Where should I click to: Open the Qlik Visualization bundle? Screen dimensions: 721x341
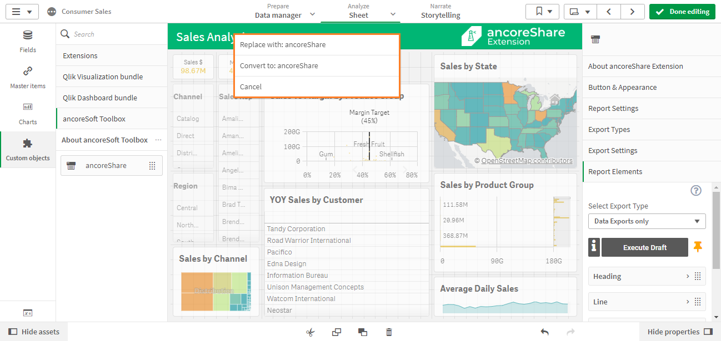(x=112, y=77)
